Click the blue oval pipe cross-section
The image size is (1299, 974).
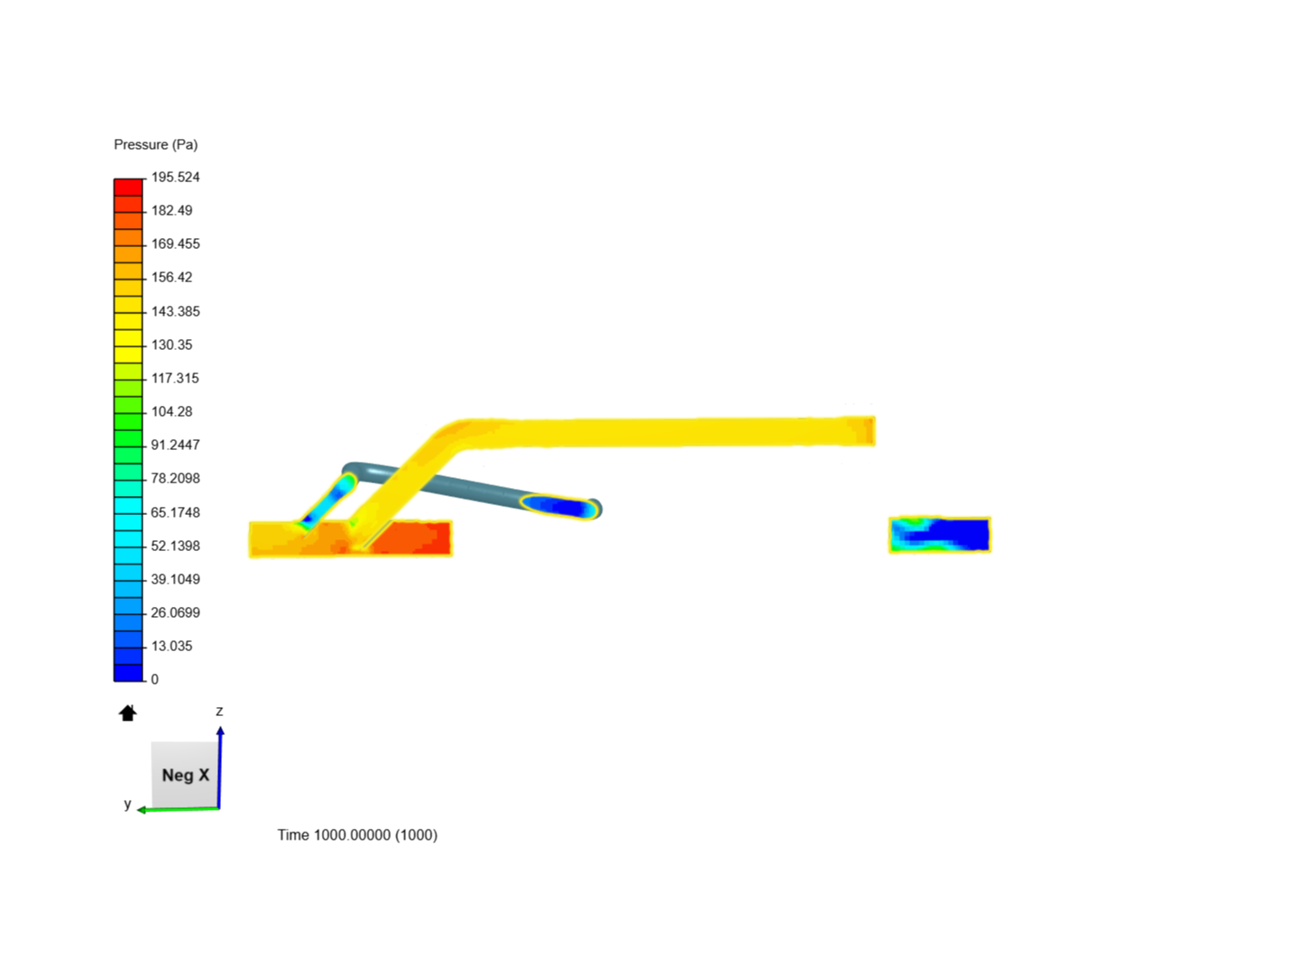coord(559,506)
